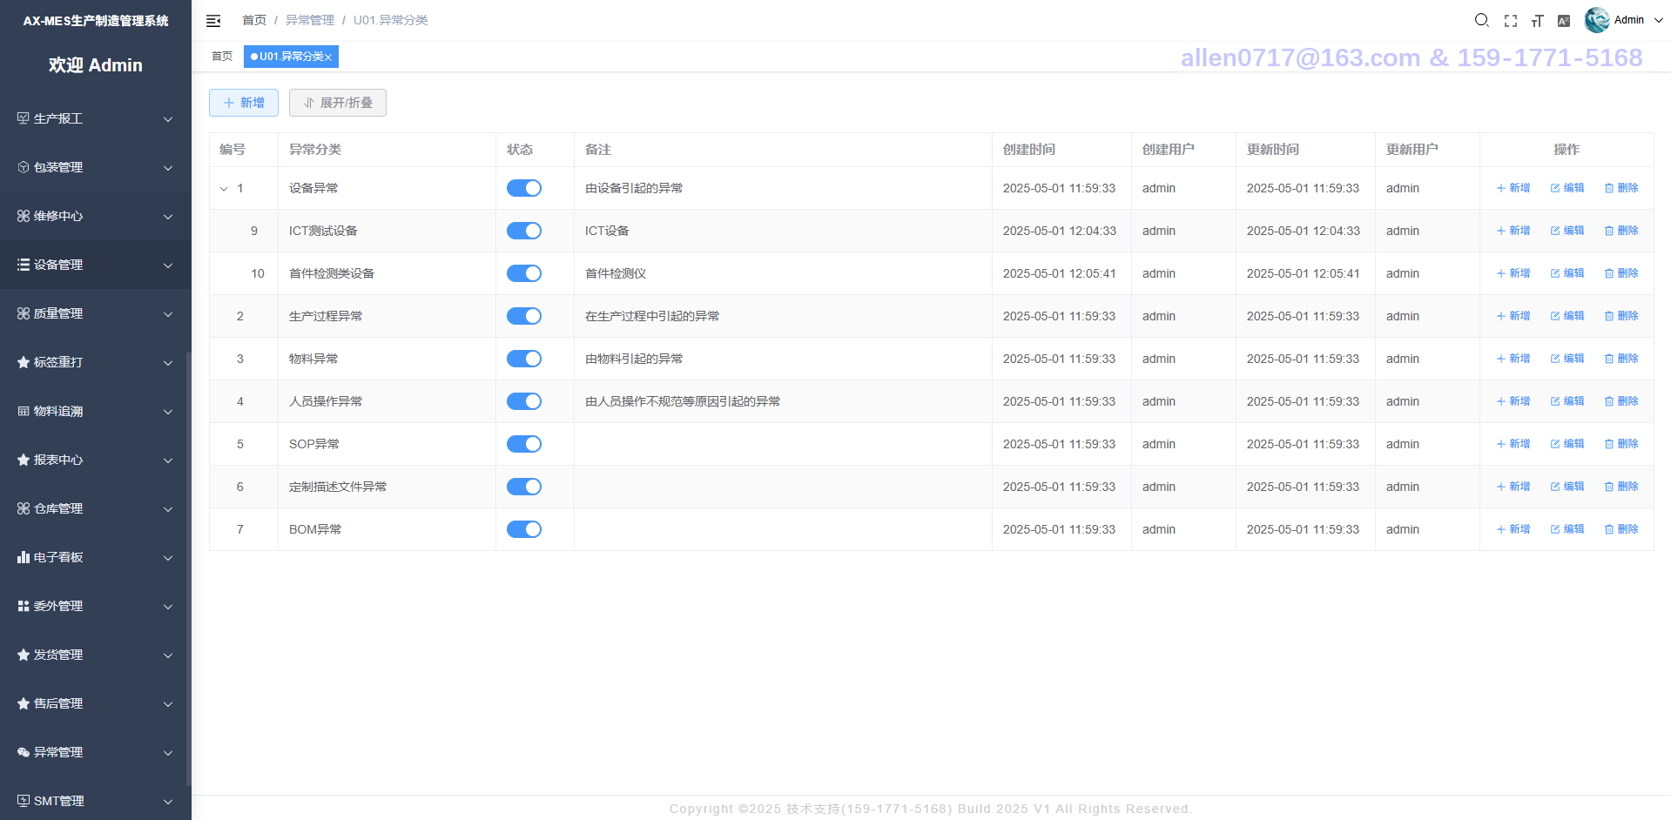
Task: Click the language translation icon in header
Action: tap(1564, 21)
